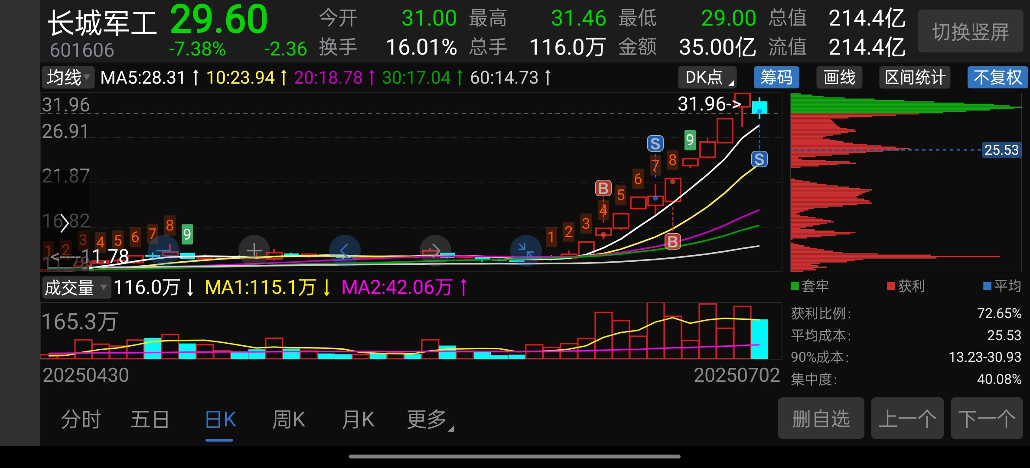Click the 切换竖屏 portrait switch button

[971, 32]
